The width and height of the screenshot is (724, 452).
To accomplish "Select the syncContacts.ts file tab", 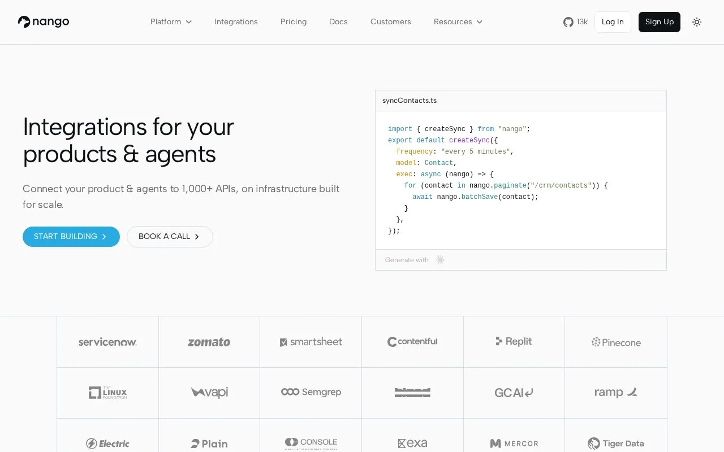I will [410, 101].
